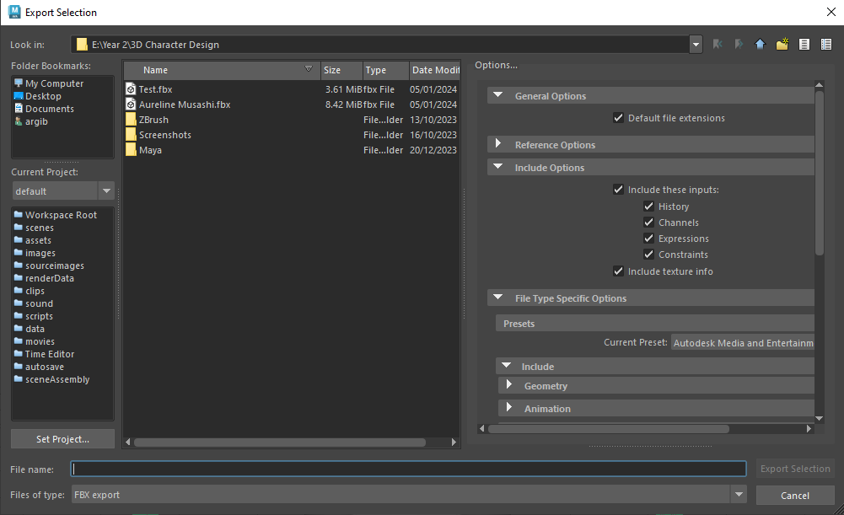Switch file browser to detail view
The image size is (844, 515).
826,45
